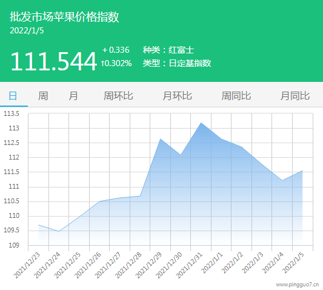Click the last data point 2022/1/5
Viewport: 323px width, 290px height.
[302, 170]
